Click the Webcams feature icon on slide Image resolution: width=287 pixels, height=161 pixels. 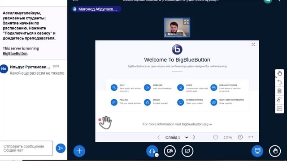(147, 88)
